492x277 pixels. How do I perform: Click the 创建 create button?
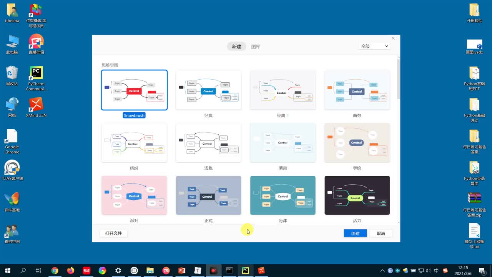pos(355,234)
